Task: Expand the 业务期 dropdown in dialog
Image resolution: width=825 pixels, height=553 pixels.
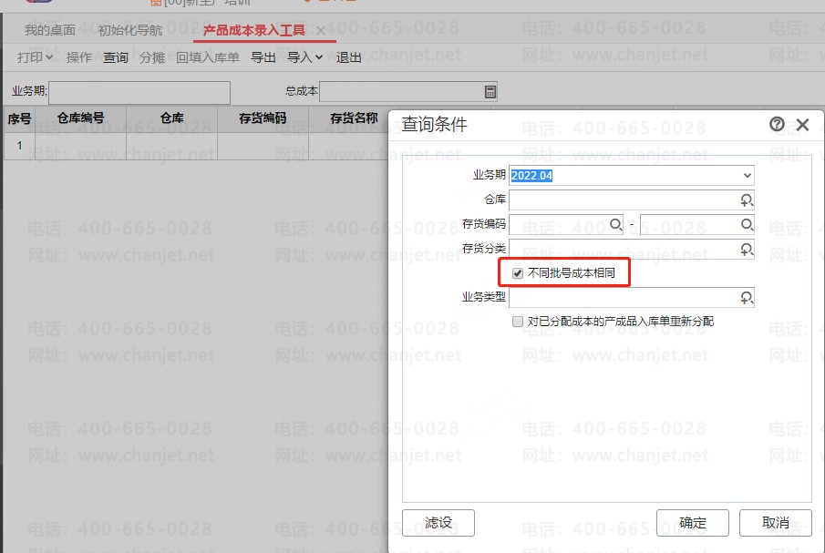Action: [x=747, y=175]
